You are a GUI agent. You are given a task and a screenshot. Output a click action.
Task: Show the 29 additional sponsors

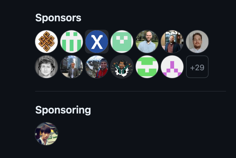[x=197, y=67]
